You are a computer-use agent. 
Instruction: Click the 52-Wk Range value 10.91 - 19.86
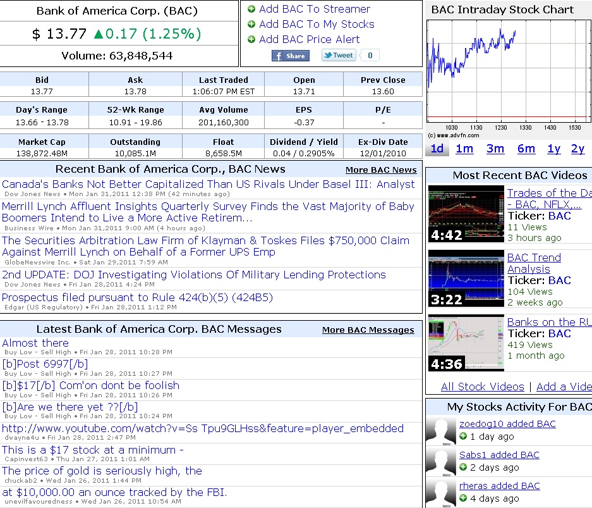click(136, 123)
